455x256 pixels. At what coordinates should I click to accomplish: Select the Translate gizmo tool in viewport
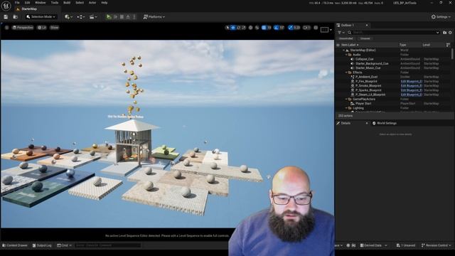coord(232,28)
